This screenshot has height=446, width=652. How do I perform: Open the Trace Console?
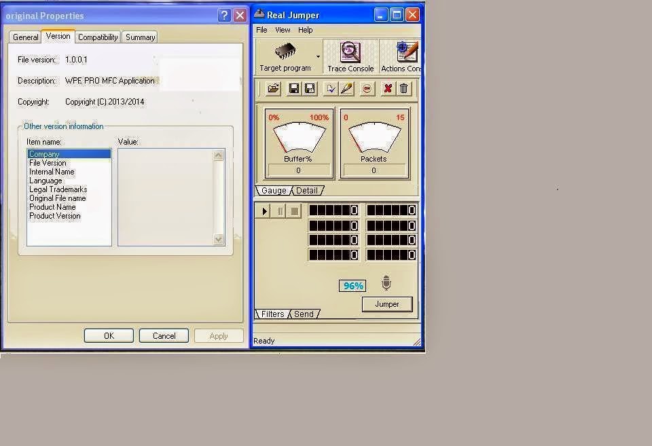tap(350, 57)
